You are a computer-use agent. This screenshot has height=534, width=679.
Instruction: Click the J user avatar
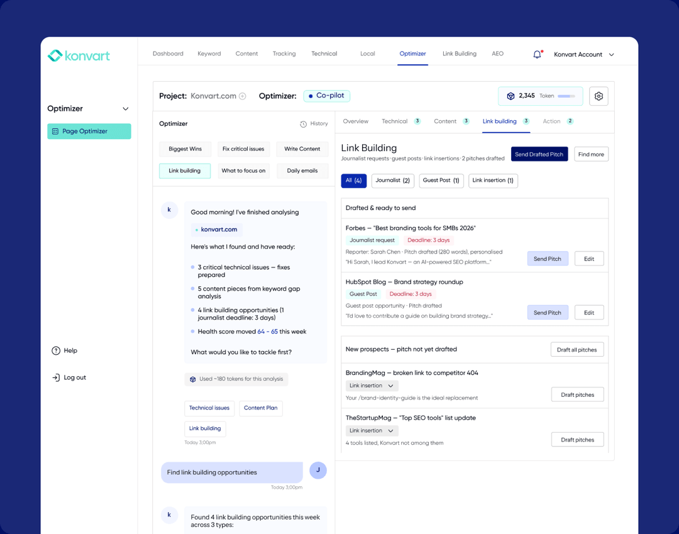(318, 470)
